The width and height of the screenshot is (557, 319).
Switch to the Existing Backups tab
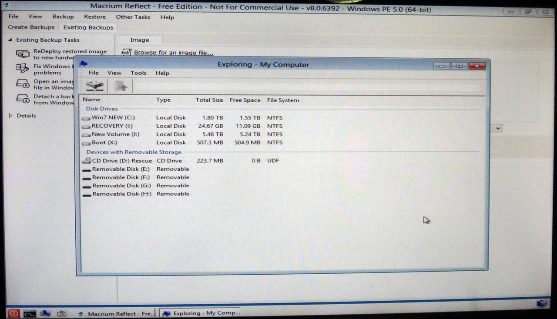point(88,27)
